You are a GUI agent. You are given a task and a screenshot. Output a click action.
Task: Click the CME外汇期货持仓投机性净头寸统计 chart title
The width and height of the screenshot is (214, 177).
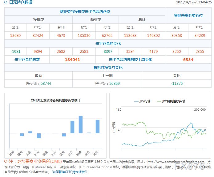[55, 100]
